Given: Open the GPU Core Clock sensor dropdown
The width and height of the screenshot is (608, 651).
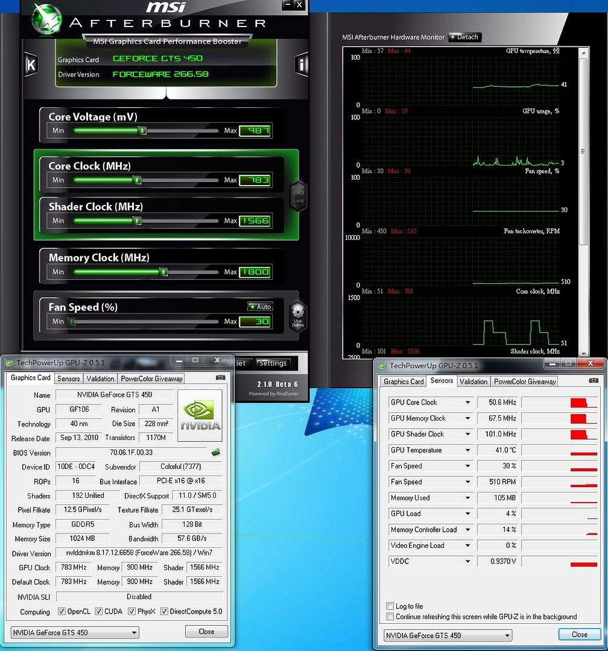Looking at the screenshot, I should [x=467, y=402].
